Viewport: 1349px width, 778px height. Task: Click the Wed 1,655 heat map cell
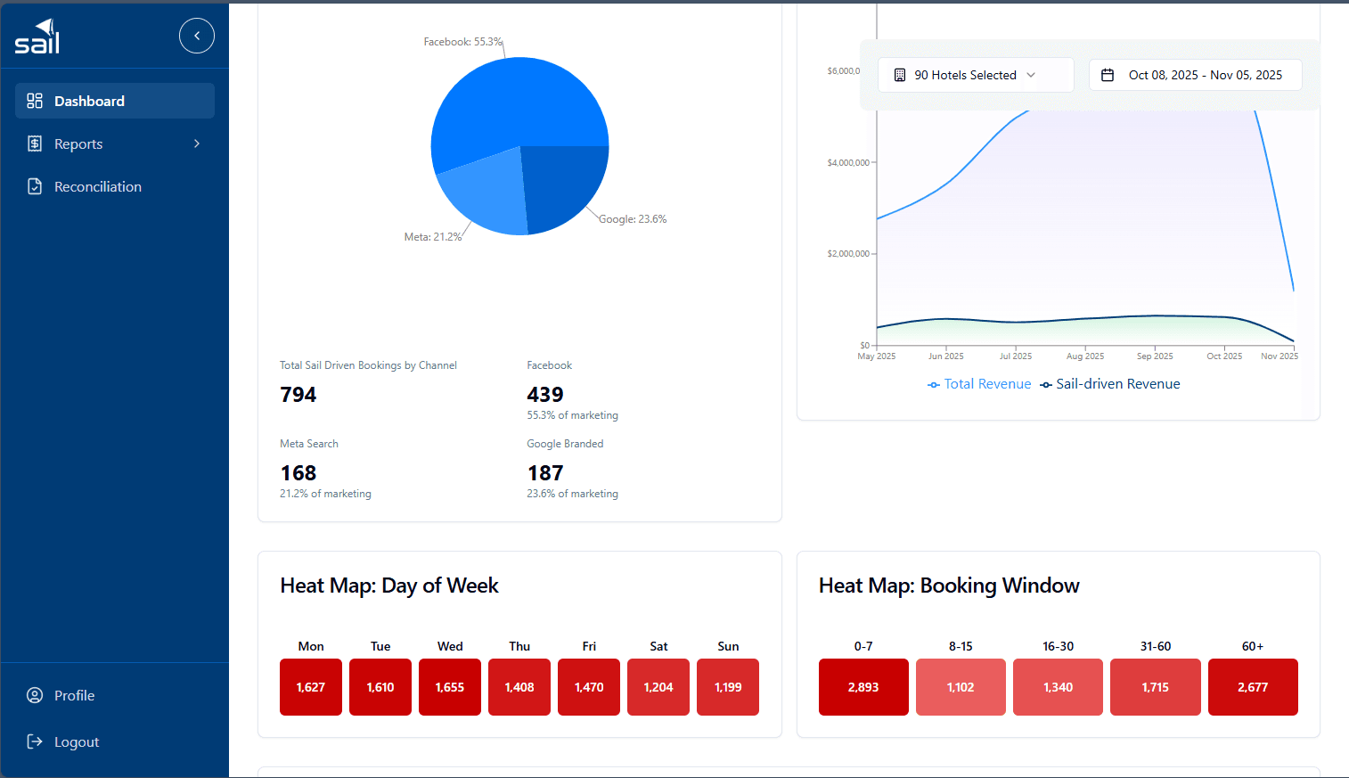[450, 687]
